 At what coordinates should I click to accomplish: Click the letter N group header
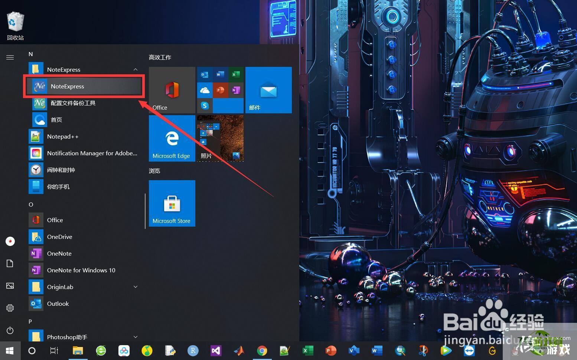(x=31, y=54)
